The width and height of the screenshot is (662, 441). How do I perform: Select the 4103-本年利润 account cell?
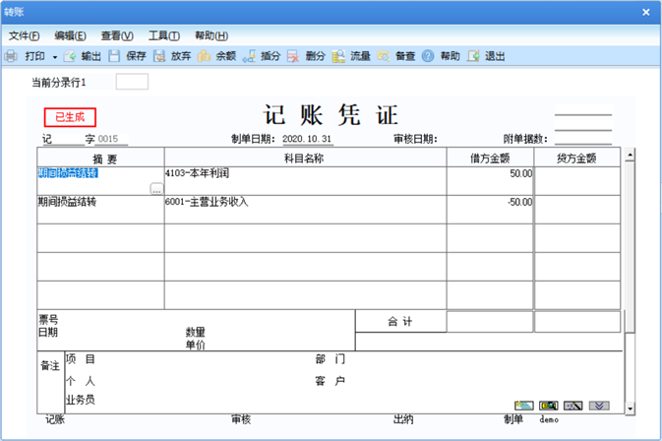[x=305, y=181]
